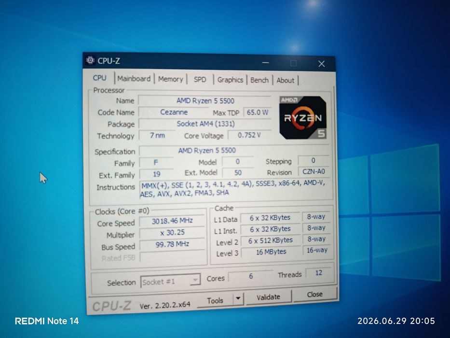450x338 pixels.
Task: Open the Bench tab
Action: [259, 80]
